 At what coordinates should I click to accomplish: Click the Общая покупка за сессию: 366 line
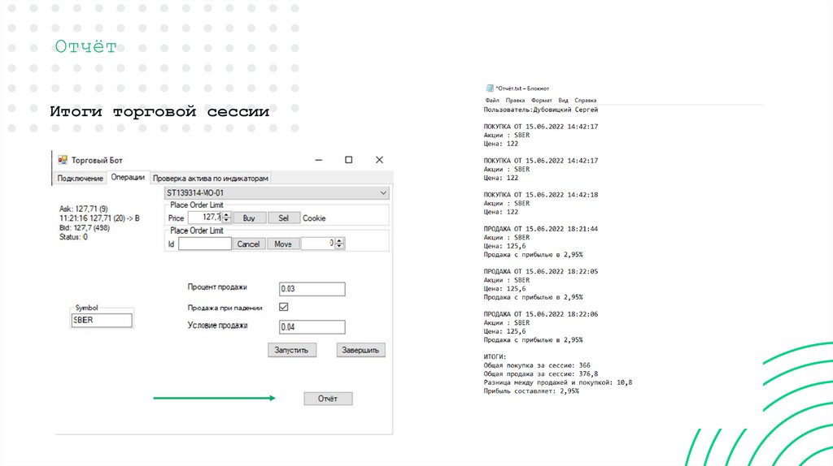click(x=537, y=365)
